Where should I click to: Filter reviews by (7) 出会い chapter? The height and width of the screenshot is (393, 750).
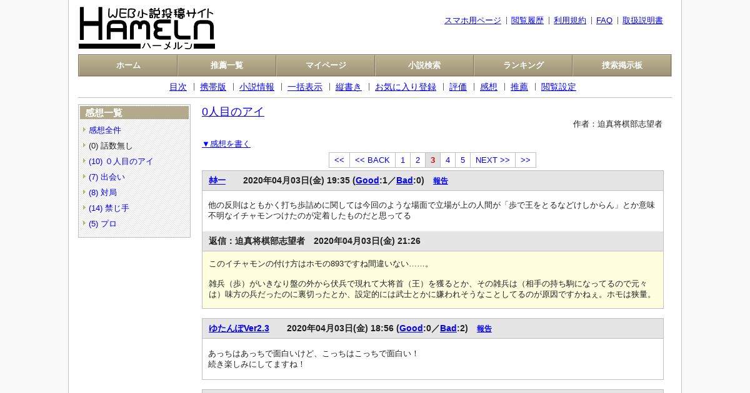tap(107, 177)
